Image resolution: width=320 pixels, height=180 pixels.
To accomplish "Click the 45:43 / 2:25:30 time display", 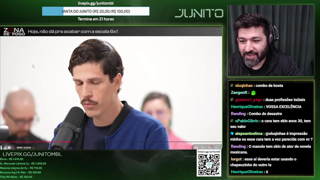I will pyautogui.click(x=23, y=147).
